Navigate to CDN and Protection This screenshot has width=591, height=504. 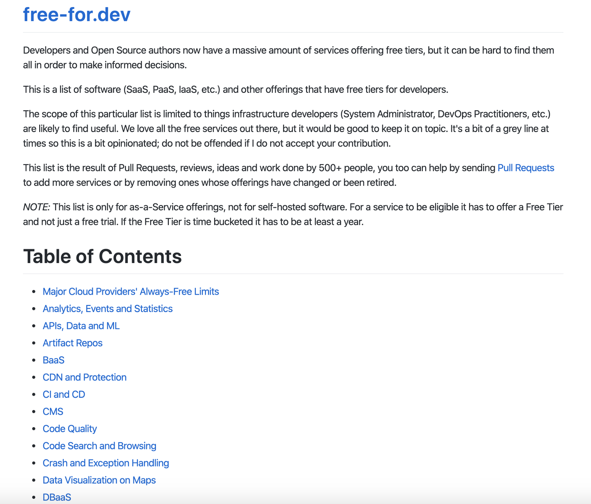point(84,377)
